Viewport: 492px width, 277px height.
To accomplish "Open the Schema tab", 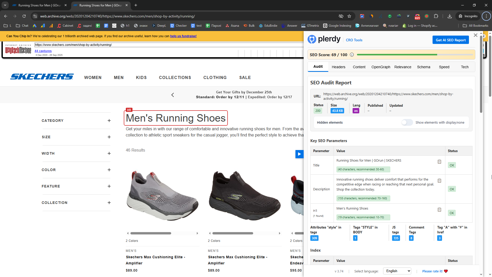I will tap(423, 67).
